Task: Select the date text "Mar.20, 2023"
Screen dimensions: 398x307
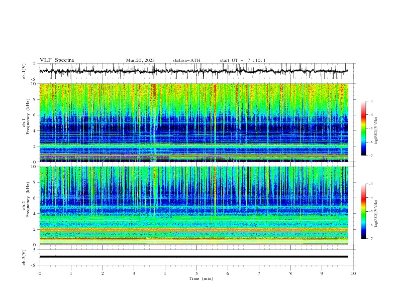Action: coord(140,60)
